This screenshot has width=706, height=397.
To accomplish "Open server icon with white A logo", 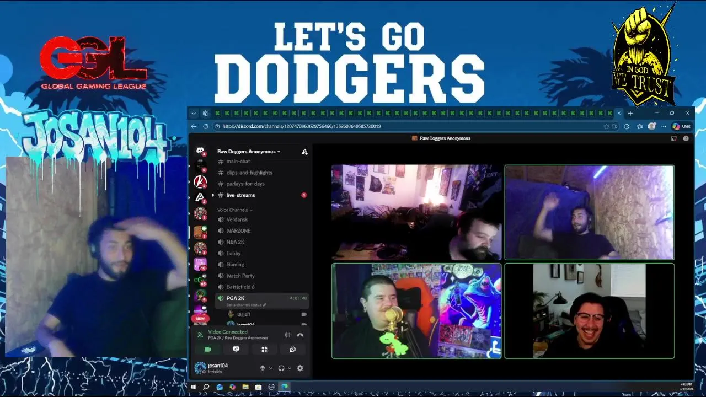I will click(200, 197).
